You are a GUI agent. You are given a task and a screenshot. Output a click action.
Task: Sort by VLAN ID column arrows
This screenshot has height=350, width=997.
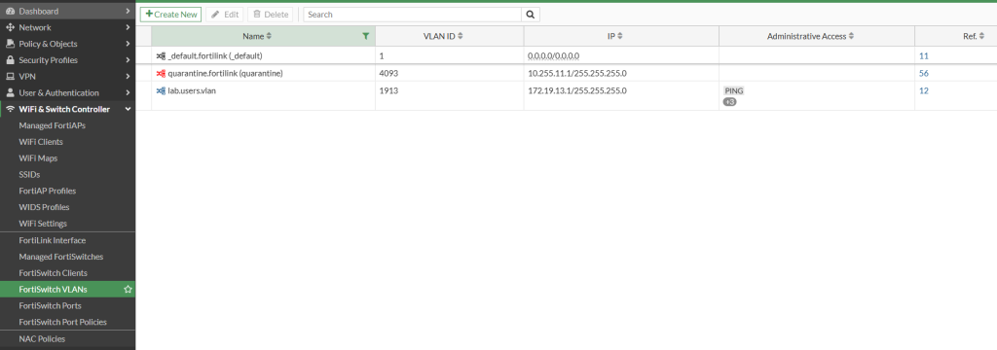click(460, 36)
